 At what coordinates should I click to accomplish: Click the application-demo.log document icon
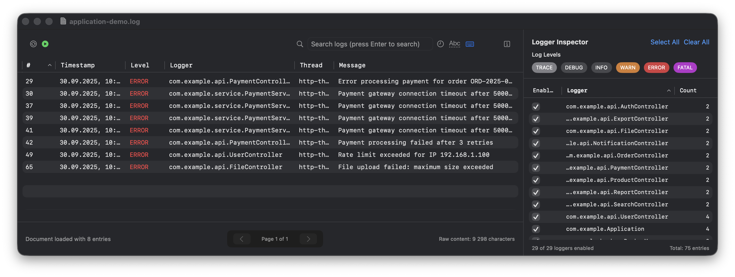(x=63, y=21)
